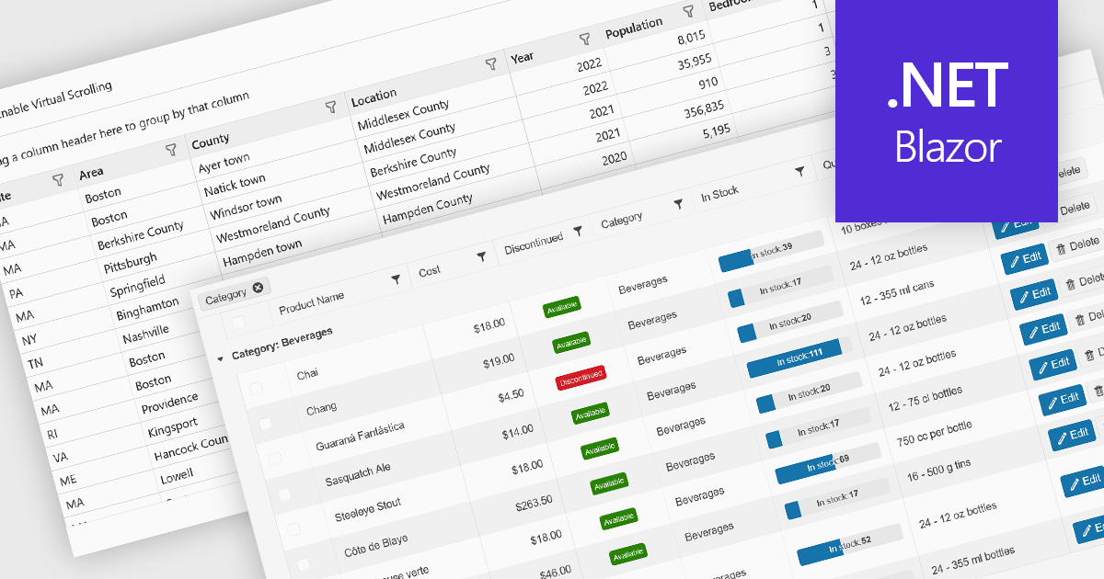1104x579 pixels.
Task: Check the Chang row checkbox
Action: (x=266, y=424)
